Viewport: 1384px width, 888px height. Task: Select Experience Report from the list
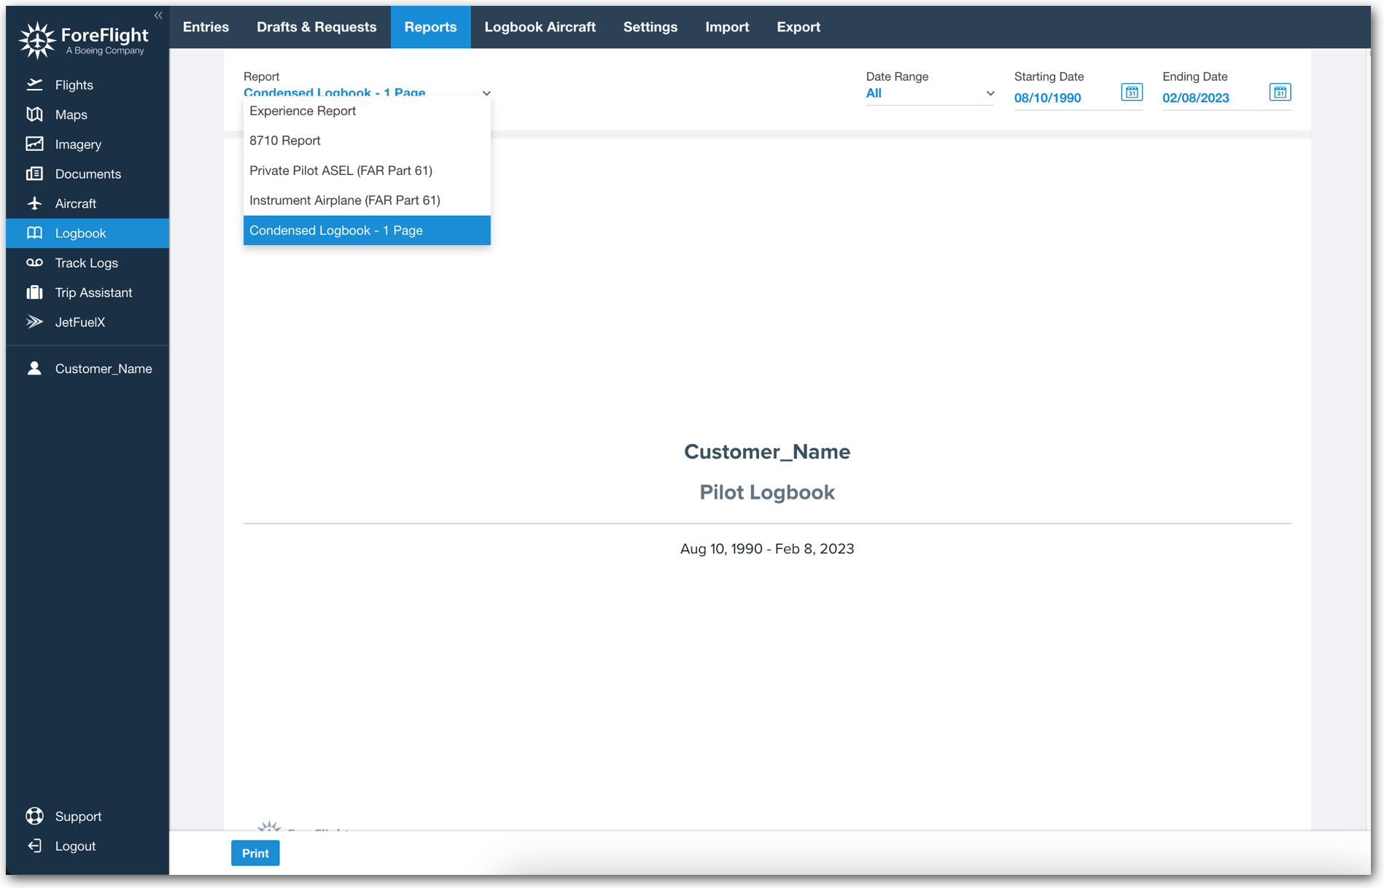tap(303, 111)
